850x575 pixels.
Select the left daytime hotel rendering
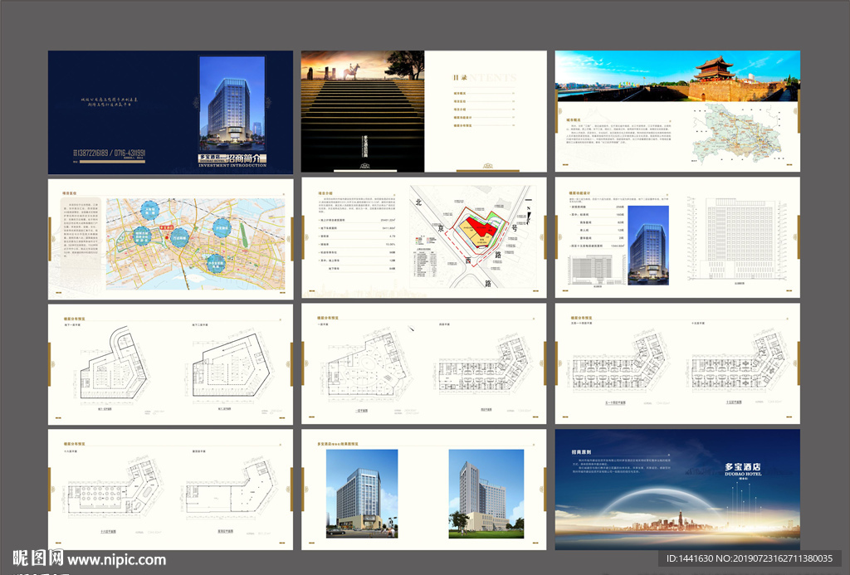[x=361, y=493]
